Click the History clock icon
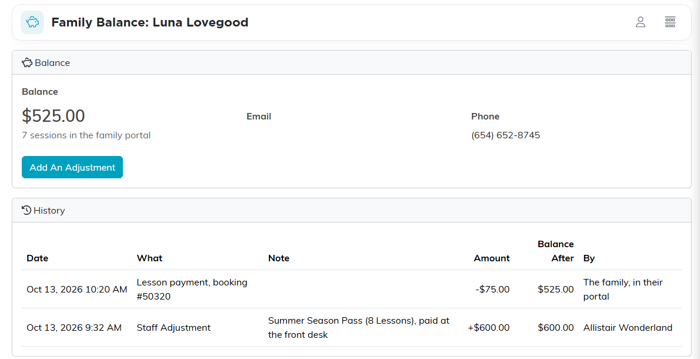 click(x=26, y=210)
